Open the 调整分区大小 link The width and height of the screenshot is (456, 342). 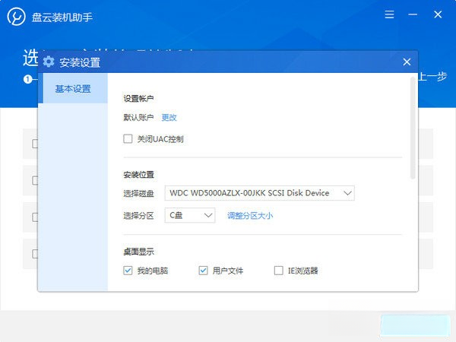click(x=250, y=216)
